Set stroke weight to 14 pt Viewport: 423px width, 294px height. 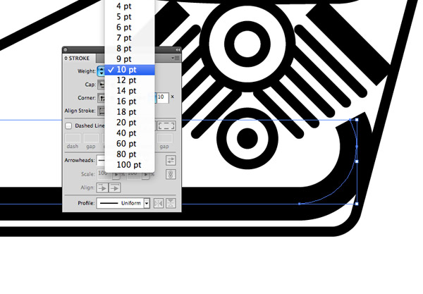point(130,91)
